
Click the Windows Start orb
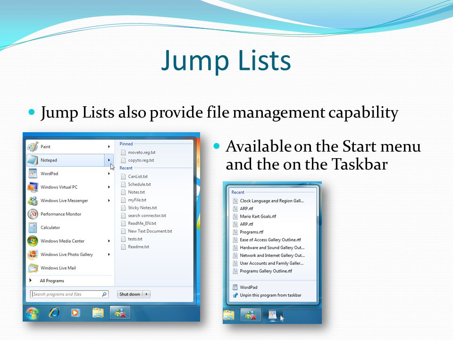click(x=32, y=314)
